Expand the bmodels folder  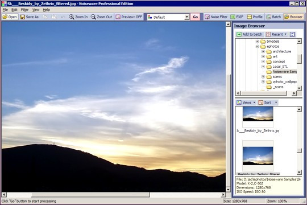[x=257, y=42]
